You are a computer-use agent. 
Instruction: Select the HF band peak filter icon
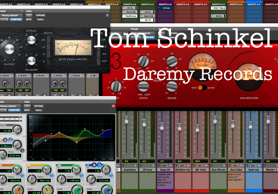point(94,165)
